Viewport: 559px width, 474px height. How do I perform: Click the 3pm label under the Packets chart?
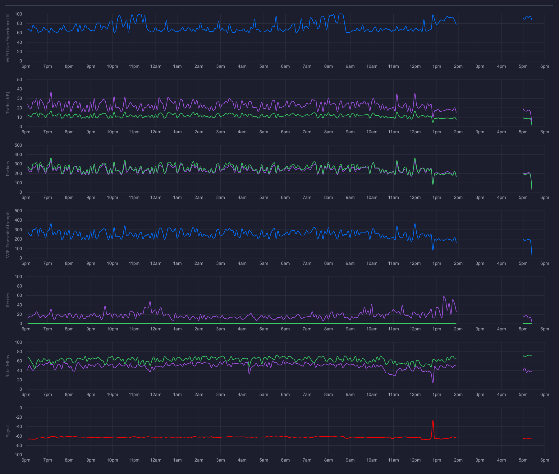(480, 197)
